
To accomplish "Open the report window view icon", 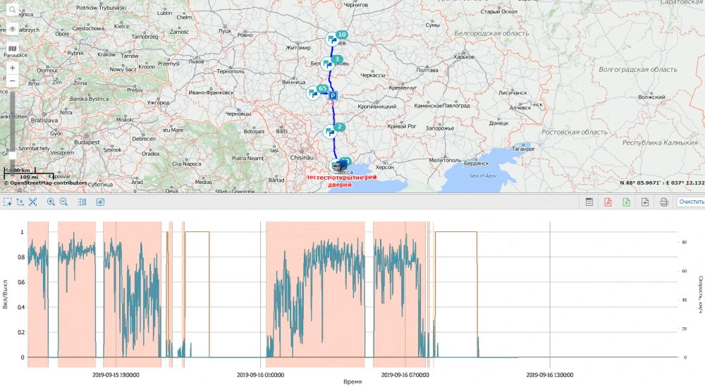I will [x=589, y=202].
